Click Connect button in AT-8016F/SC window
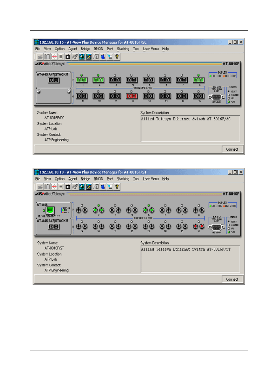This screenshot has width=270, height=382. pyautogui.click(x=232, y=149)
